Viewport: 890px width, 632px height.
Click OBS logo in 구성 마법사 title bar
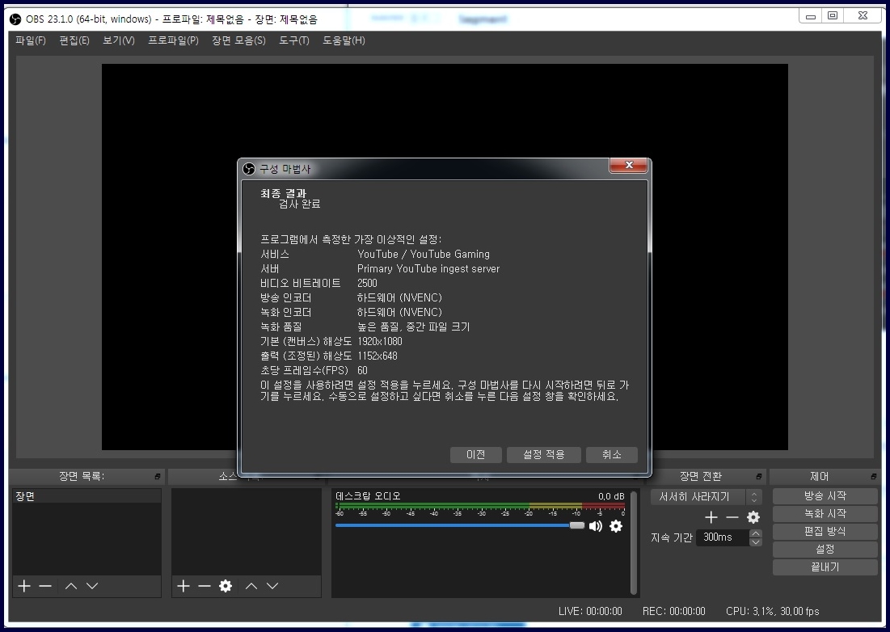pyautogui.click(x=249, y=169)
